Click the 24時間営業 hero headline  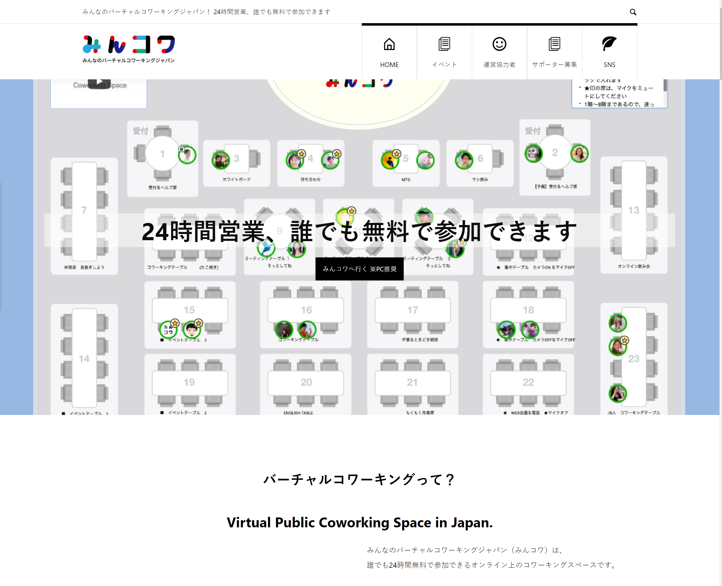tap(360, 231)
